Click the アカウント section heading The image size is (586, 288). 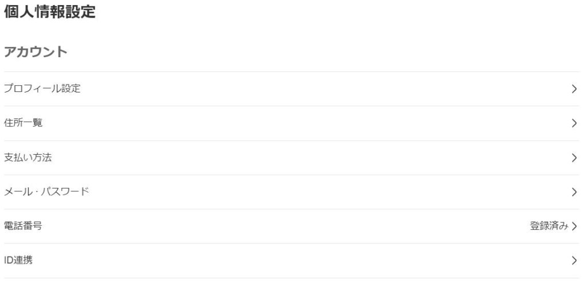pyautogui.click(x=35, y=51)
